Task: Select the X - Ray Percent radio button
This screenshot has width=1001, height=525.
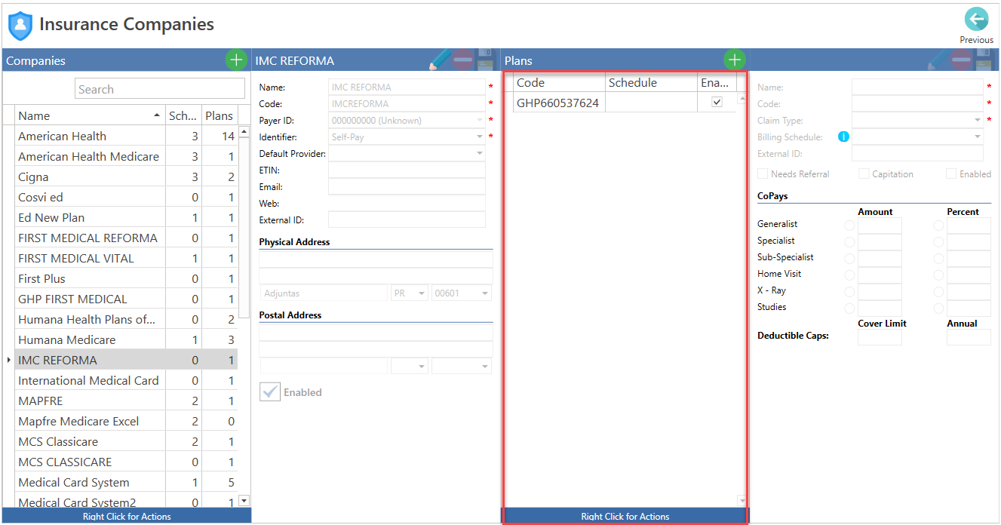Action: click(x=938, y=291)
